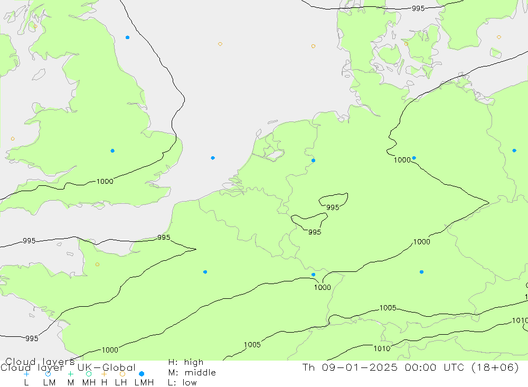Click the green plus M legend symbol

click(70, 374)
